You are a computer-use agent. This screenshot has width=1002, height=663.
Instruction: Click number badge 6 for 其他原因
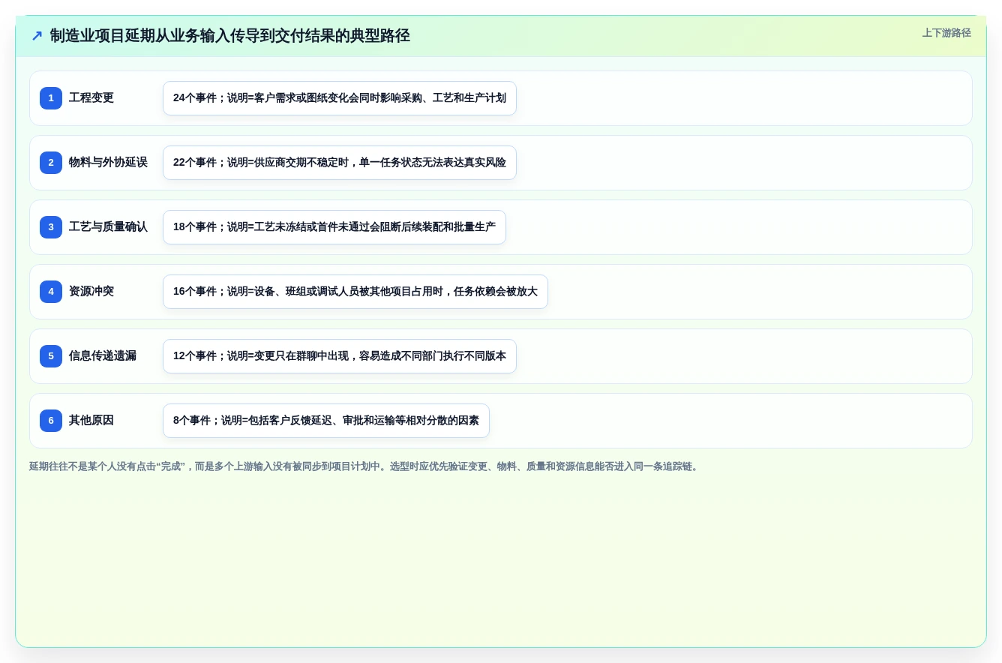click(x=51, y=421)
